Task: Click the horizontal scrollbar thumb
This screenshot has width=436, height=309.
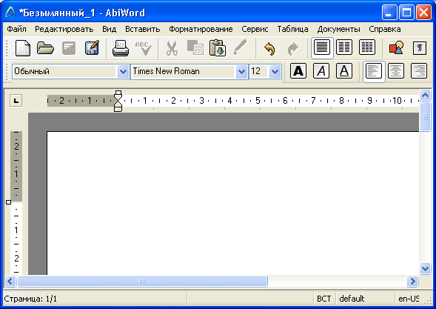Action: 142,281
